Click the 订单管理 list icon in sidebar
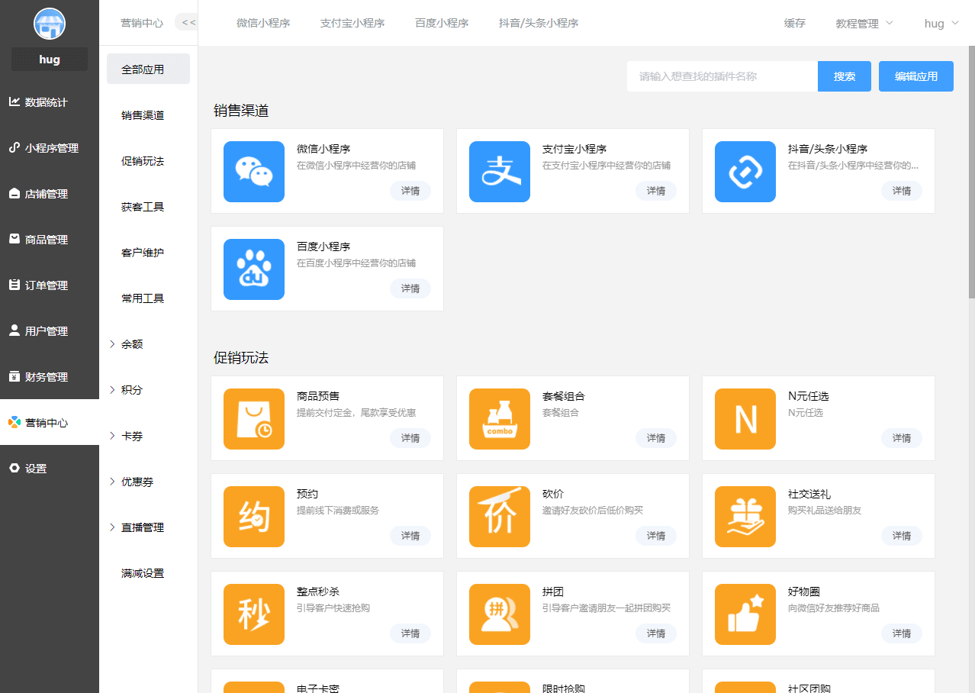975x693 pixels. click(x=14, y=285)
